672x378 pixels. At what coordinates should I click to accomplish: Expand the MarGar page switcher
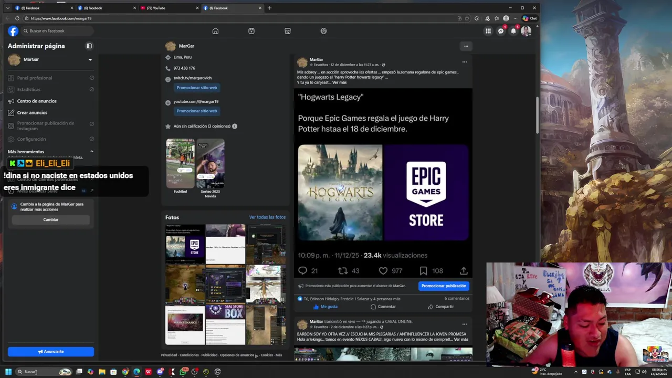click(90, 60)
